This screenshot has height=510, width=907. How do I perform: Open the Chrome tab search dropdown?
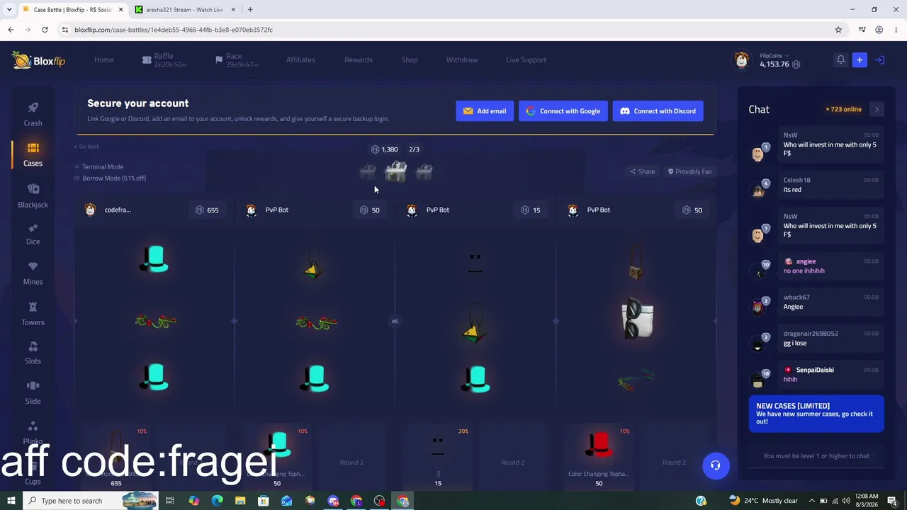9,10
